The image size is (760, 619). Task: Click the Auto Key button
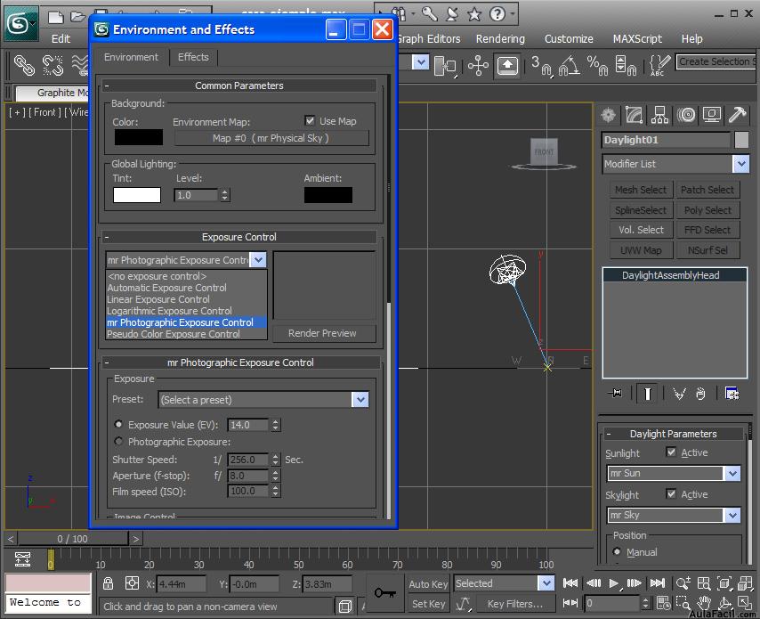(428, 584)
